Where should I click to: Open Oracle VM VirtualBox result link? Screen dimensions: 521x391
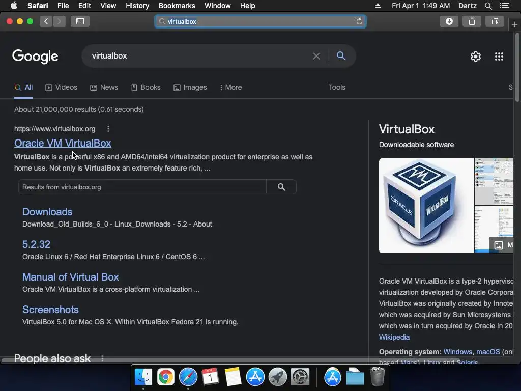tap(63, 143)
